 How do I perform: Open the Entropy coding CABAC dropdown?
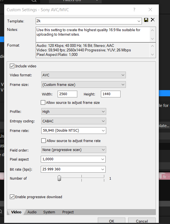click(103, 121)
